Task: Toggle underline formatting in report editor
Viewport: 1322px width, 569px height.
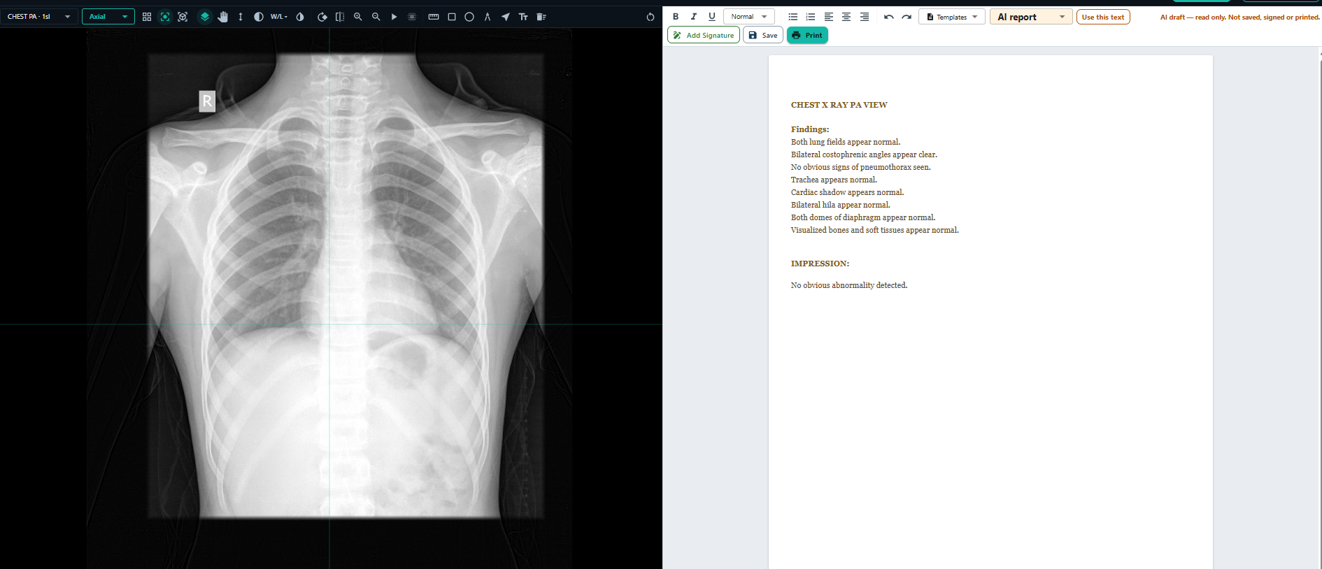Action: tap(712, 17)
